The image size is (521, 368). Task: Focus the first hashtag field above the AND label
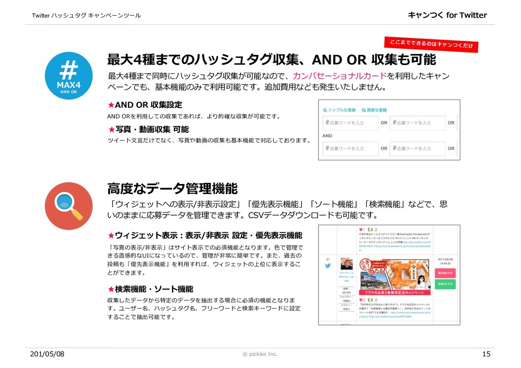pyautogui.click(x=350, y=123)
